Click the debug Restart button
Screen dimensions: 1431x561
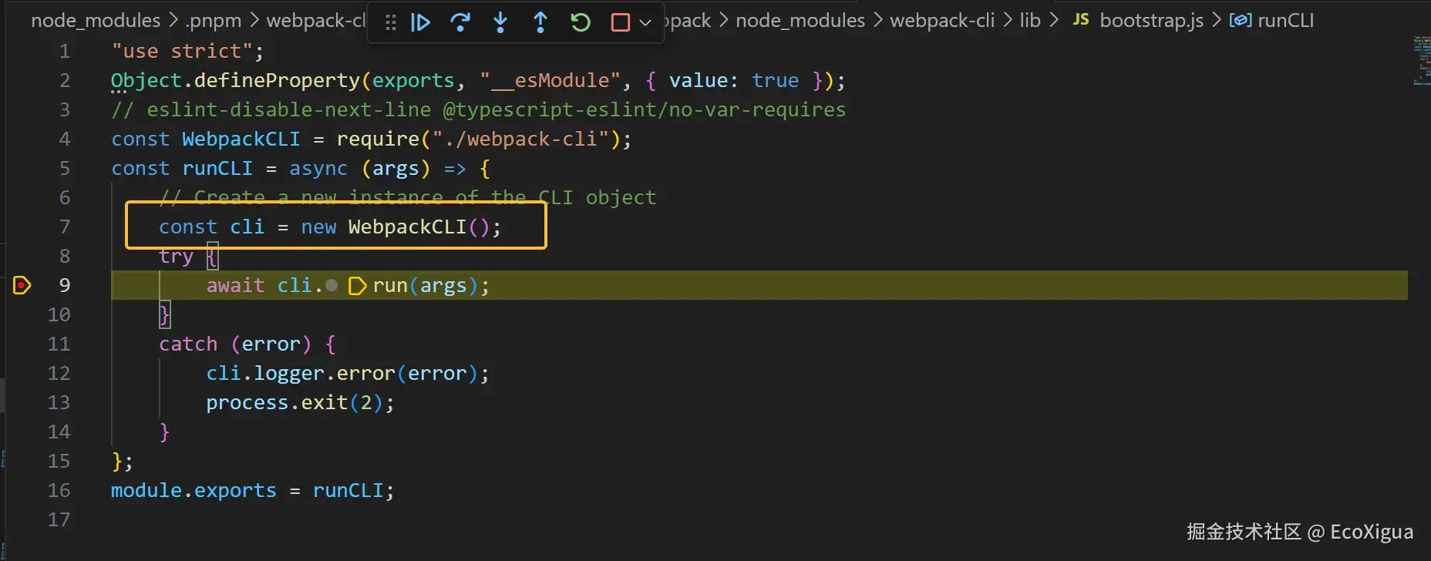click(581, 22)
